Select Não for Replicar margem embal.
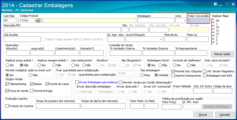The width and height of the screenshot is (237, 120). [54, 65]
